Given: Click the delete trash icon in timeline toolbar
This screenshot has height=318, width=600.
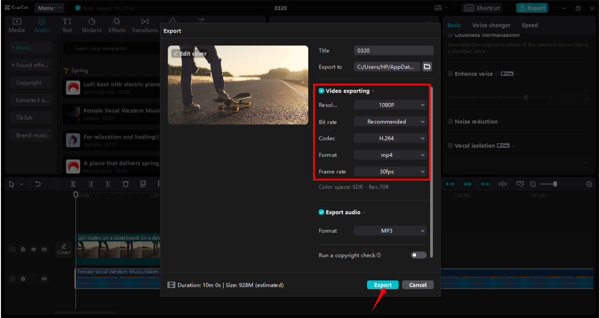Looking at the screenshot, I should point(126,184).
